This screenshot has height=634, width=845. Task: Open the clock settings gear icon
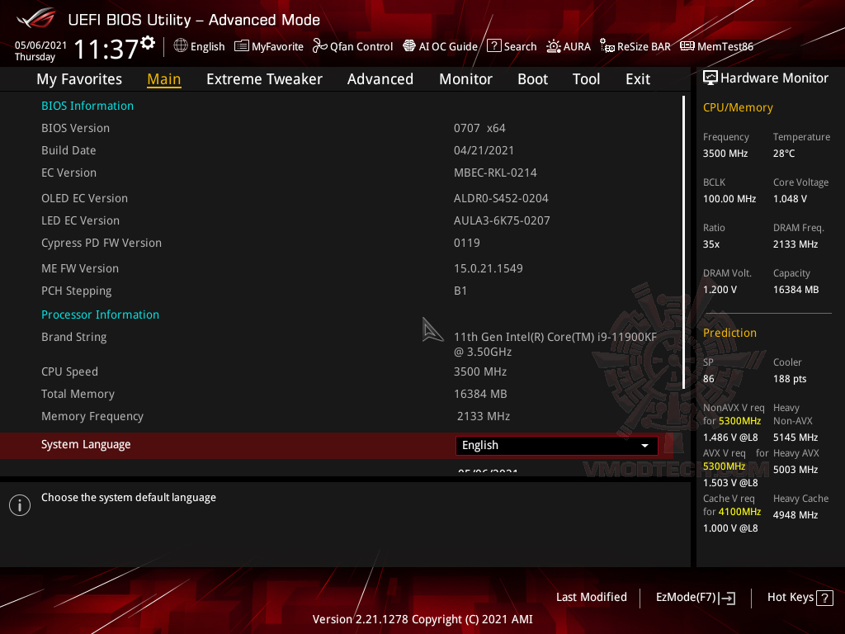[148, 43]
